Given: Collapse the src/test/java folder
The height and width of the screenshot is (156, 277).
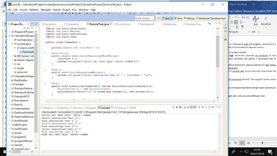Looking at the screenshot, I should pos(13,44).
